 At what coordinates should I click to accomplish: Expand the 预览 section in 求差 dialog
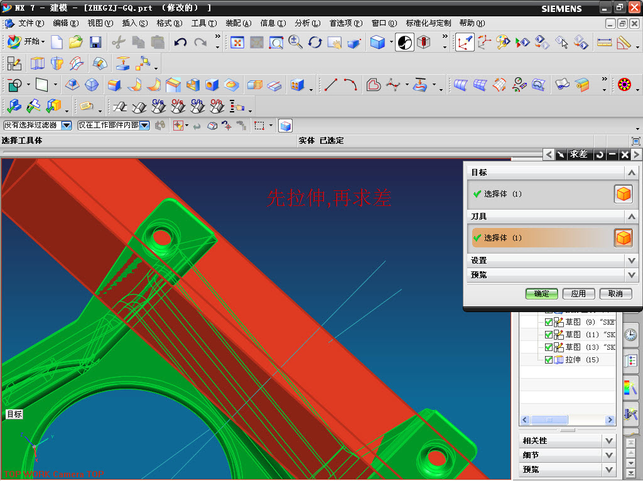[x=632, y=275]
